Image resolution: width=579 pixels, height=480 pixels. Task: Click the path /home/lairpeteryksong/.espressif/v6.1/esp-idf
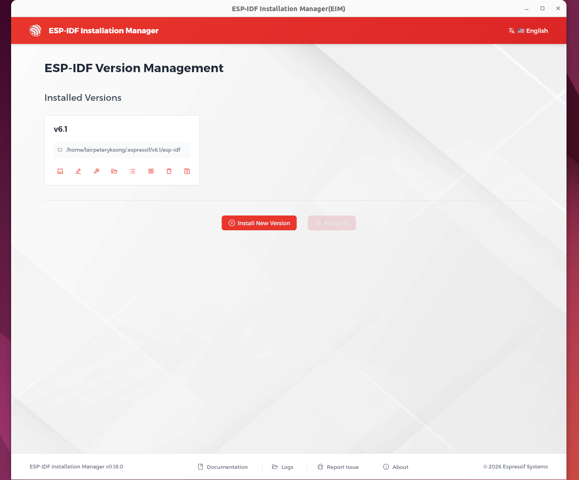coord(123,150)
